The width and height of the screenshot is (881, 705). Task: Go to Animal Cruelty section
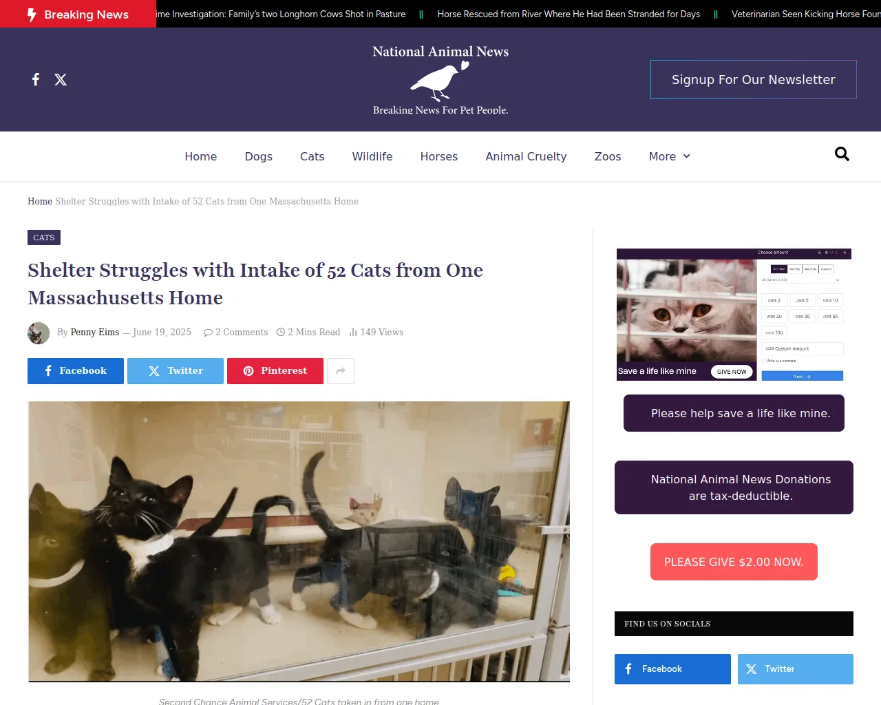click(x=526, y=156)
